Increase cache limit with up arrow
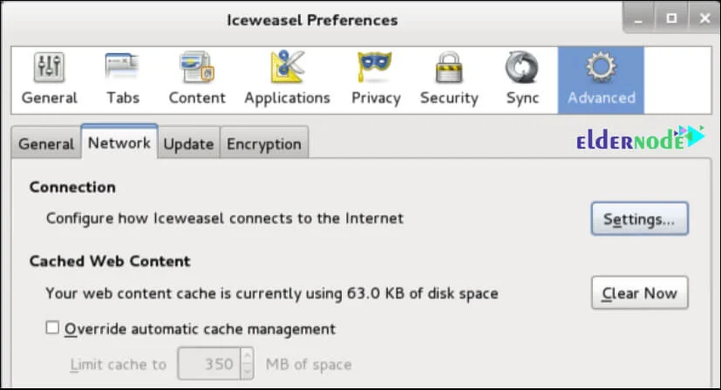The image size is (721, 390). tap(247, 357)
